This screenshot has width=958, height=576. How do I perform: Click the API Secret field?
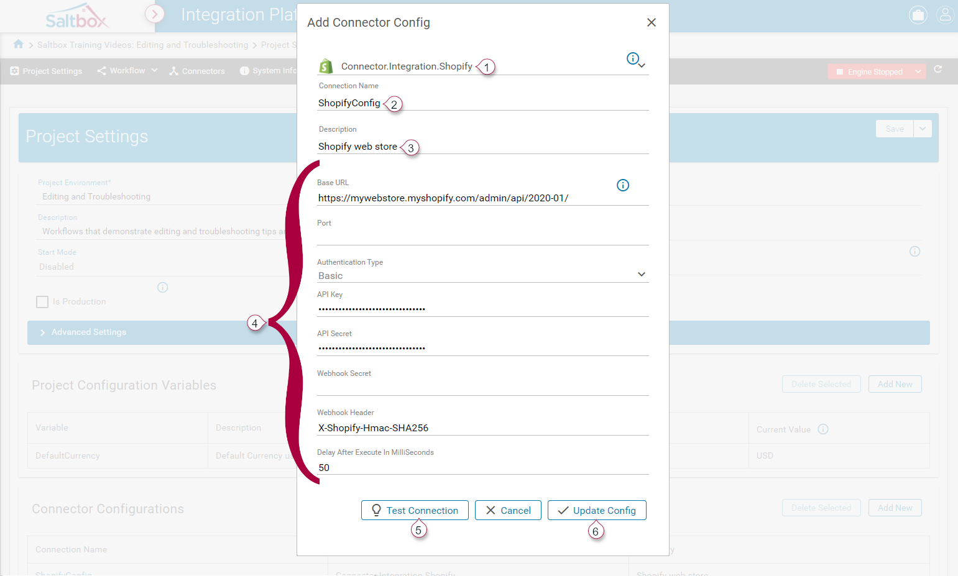tap(483, 348)
